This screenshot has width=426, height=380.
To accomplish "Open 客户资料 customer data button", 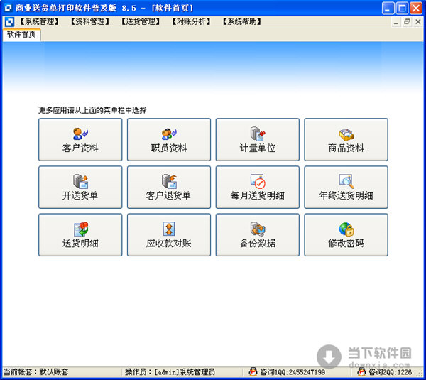I will coord(80,140).
